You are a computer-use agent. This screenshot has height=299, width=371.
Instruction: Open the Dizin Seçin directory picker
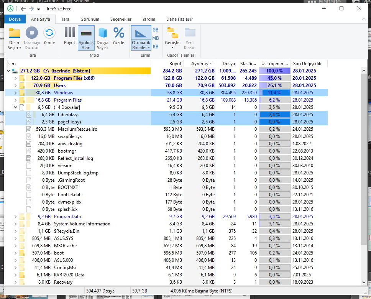[x=14, y=39]
